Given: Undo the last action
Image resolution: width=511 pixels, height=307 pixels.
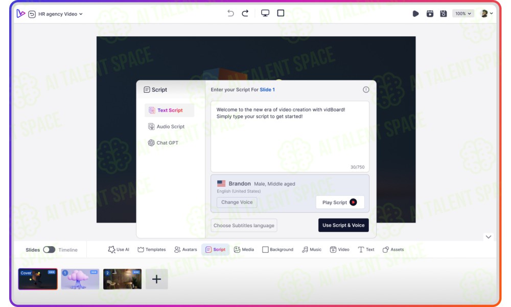Looking at the screenshot, I should click(x=230, y=13).
